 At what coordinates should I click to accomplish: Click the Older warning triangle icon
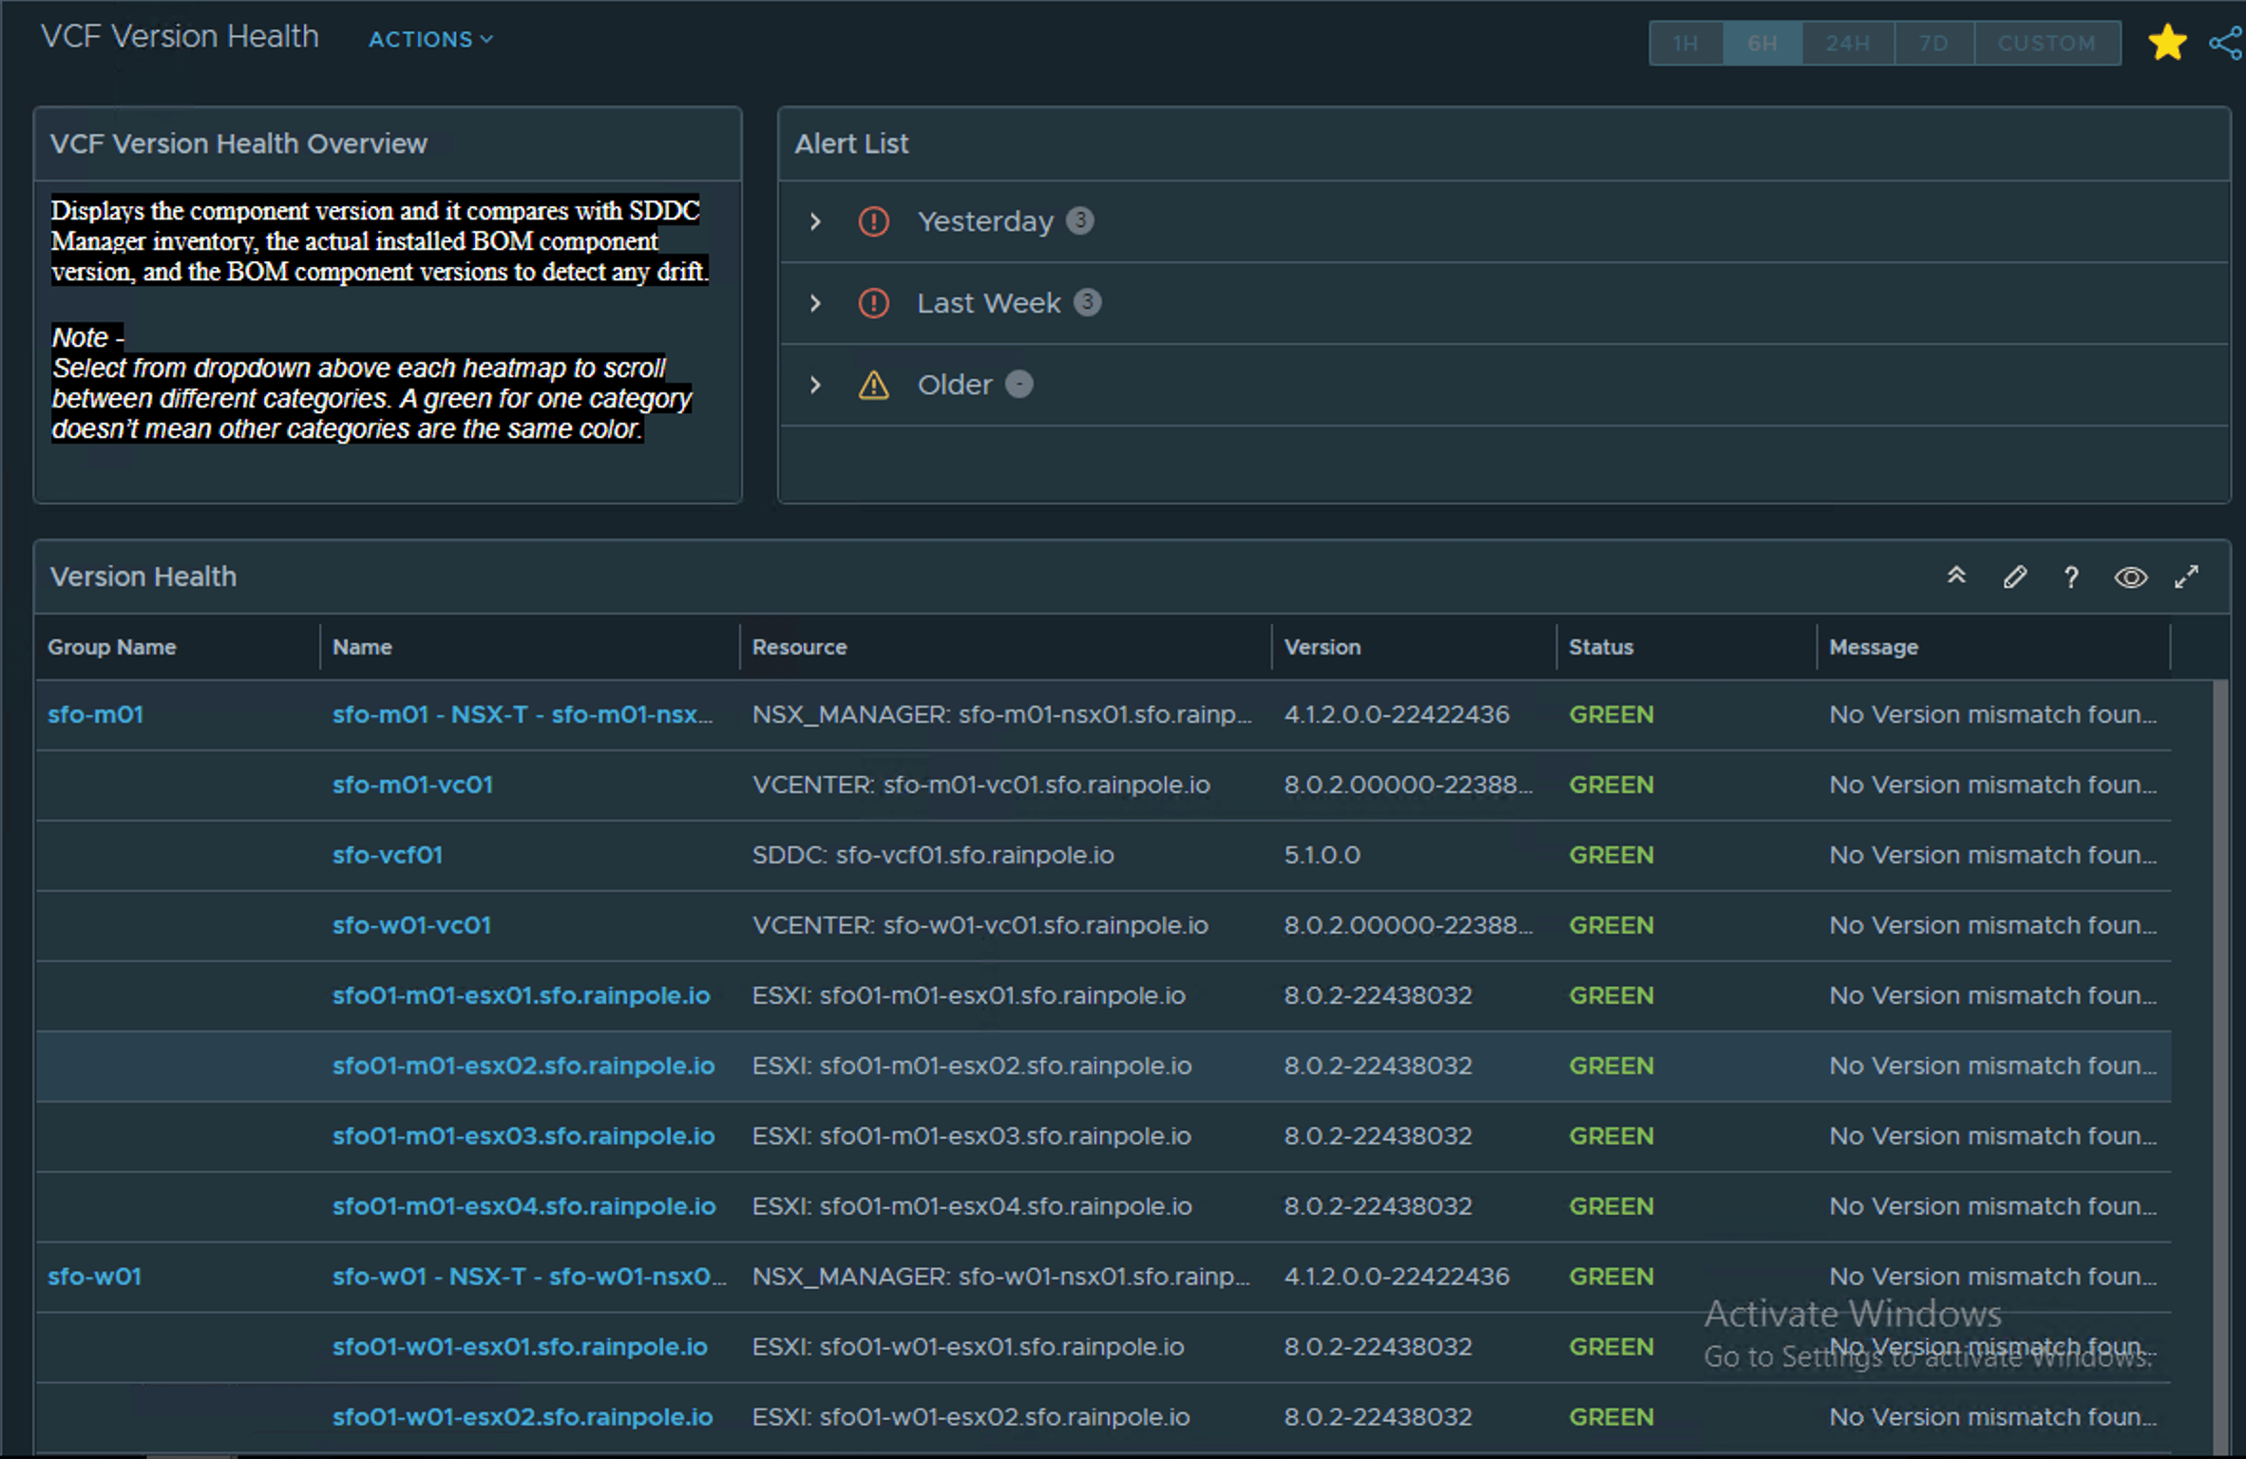[x=873, y=385]
